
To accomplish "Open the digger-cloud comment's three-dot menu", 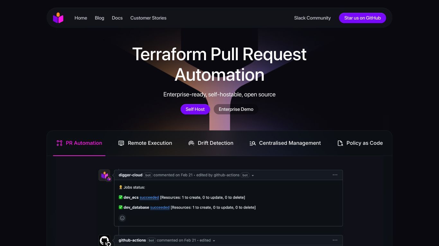I will pos(335,175).
